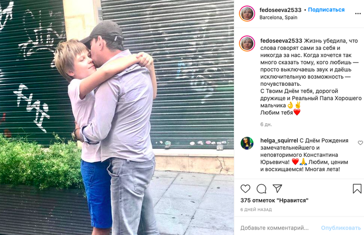The width and height of the screenshot is (364, 235).
Task: Like the post with the heart icon
Action: [245, 189]
